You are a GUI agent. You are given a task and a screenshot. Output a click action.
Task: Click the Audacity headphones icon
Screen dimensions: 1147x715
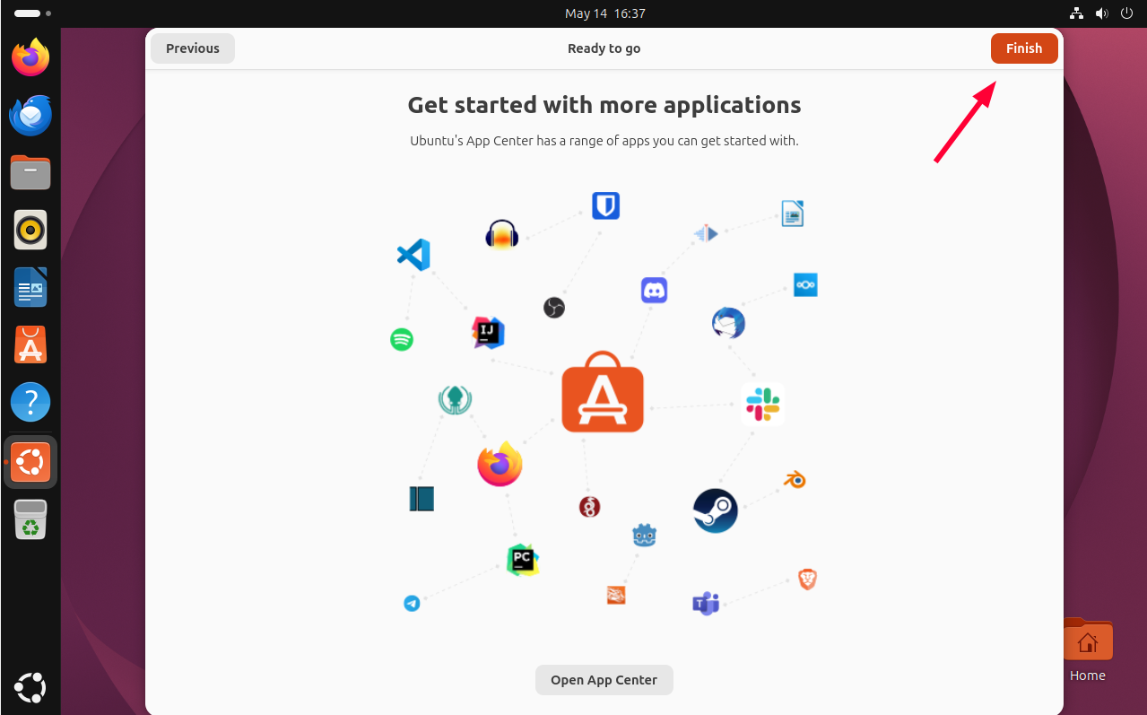(502, 235)
